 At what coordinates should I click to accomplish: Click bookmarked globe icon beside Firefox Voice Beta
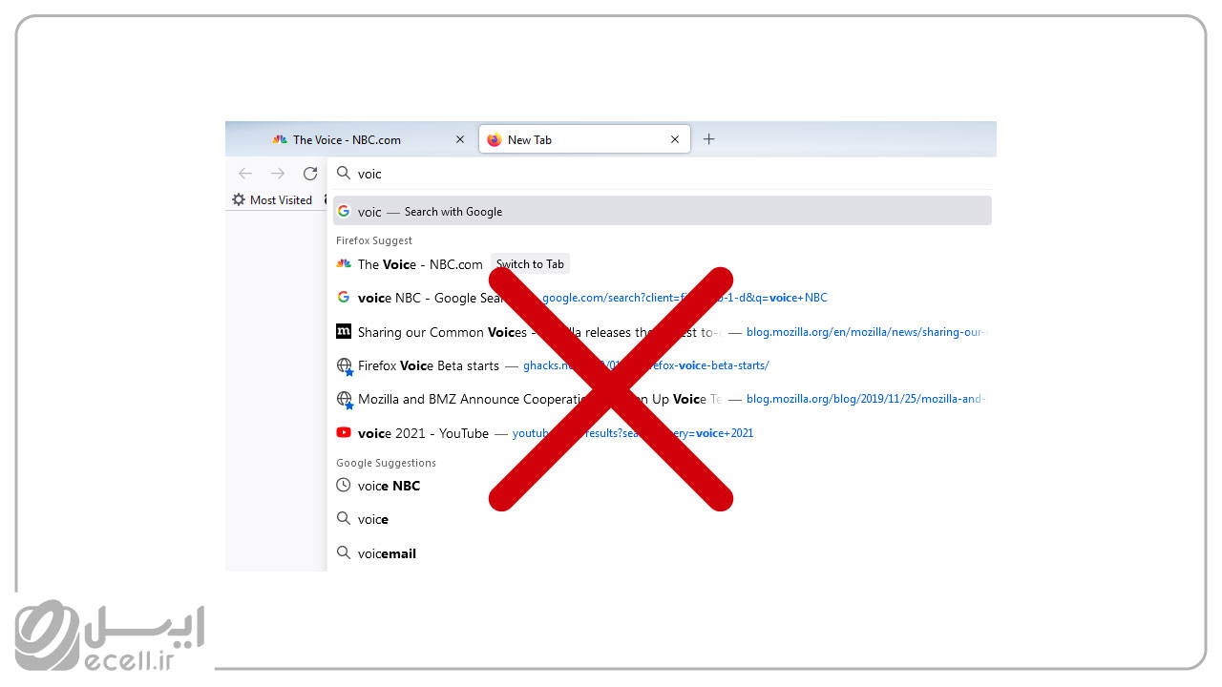[x=345, y=366]
